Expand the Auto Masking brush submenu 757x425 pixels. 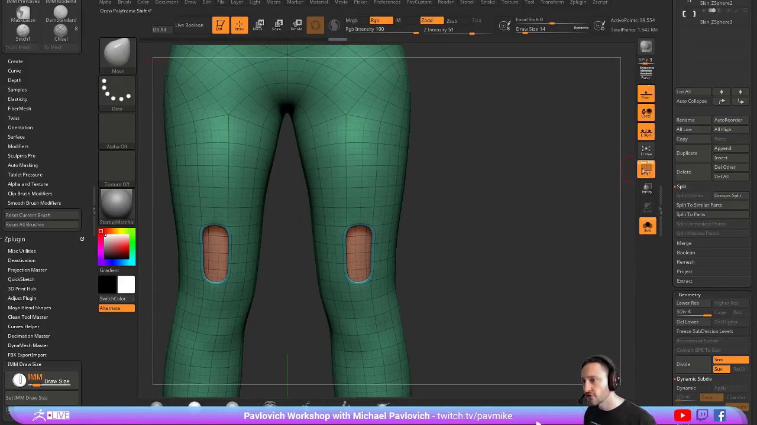[22, 165]
